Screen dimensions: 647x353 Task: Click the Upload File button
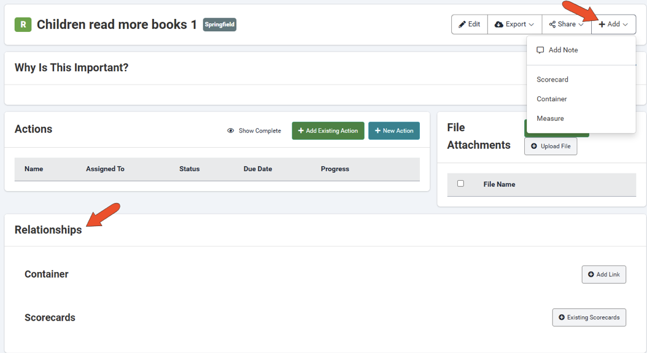(551, 146)
